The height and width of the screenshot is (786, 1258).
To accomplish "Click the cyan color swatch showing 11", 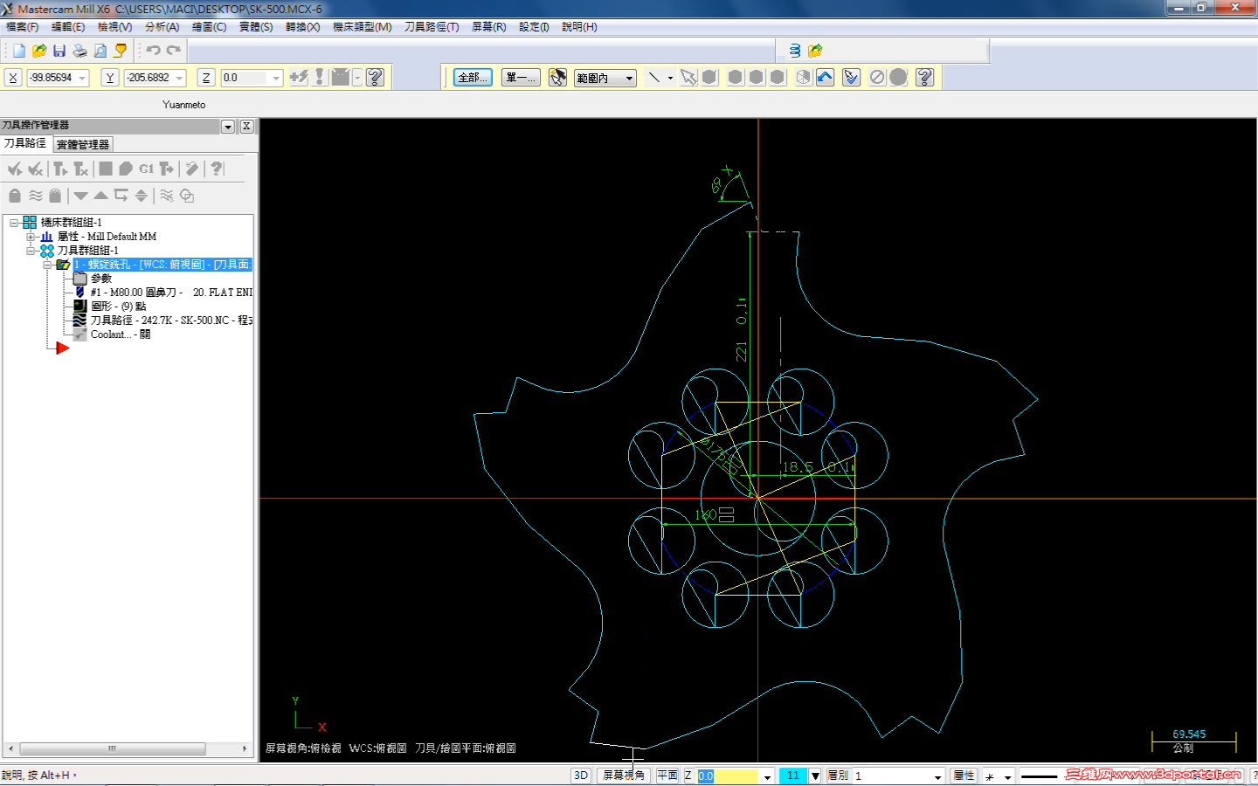I will click(x=792, y=776).
